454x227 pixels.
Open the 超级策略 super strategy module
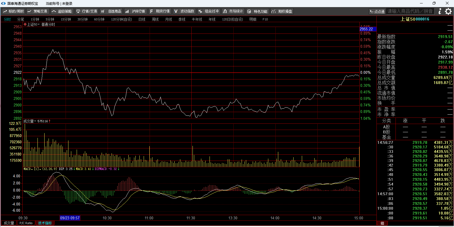62,11
